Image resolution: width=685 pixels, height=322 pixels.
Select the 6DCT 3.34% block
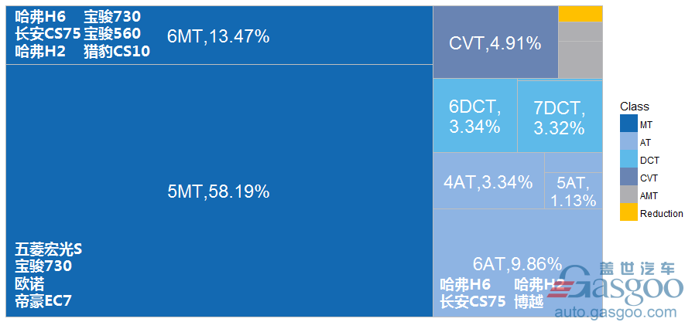(475, 116)
